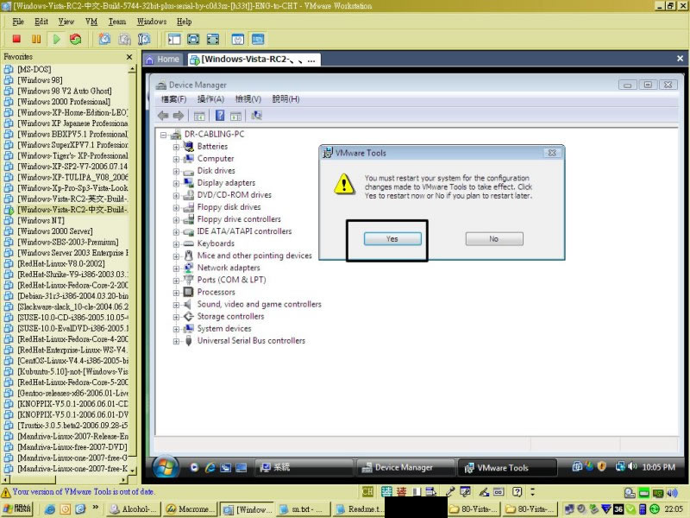Expand the Processors node
The width and height of the screenshot is (690, 518).
(x=176, y=293)
